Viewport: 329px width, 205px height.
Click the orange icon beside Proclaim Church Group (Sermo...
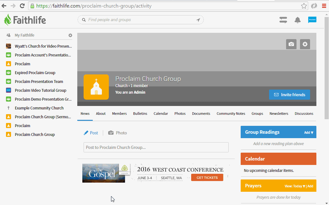pos(9,117)
